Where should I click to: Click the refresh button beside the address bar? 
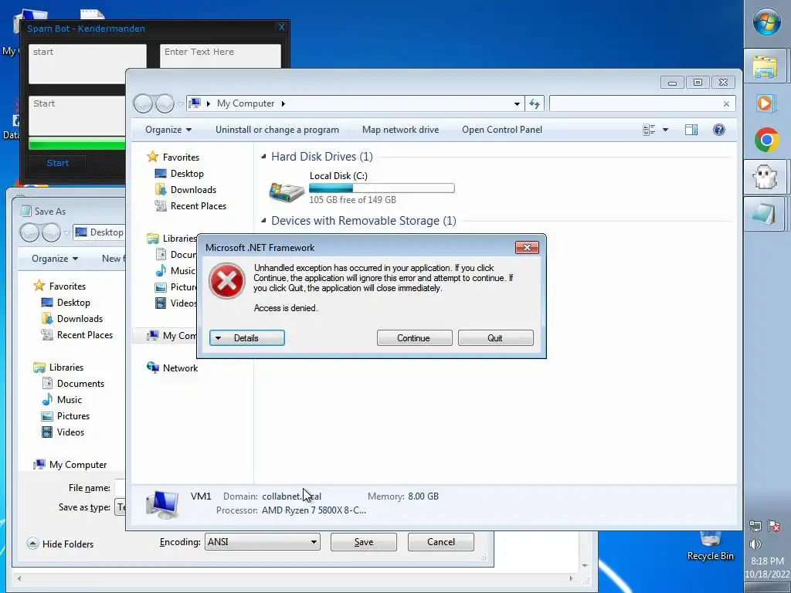coord(535,104)
